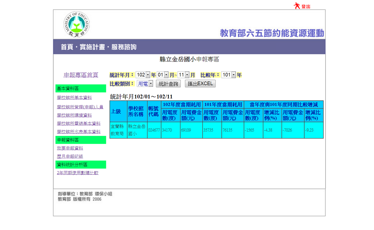Click the 統計年月： field label
The height and width of the screenshot is (230, 374).
pos(122,75)
